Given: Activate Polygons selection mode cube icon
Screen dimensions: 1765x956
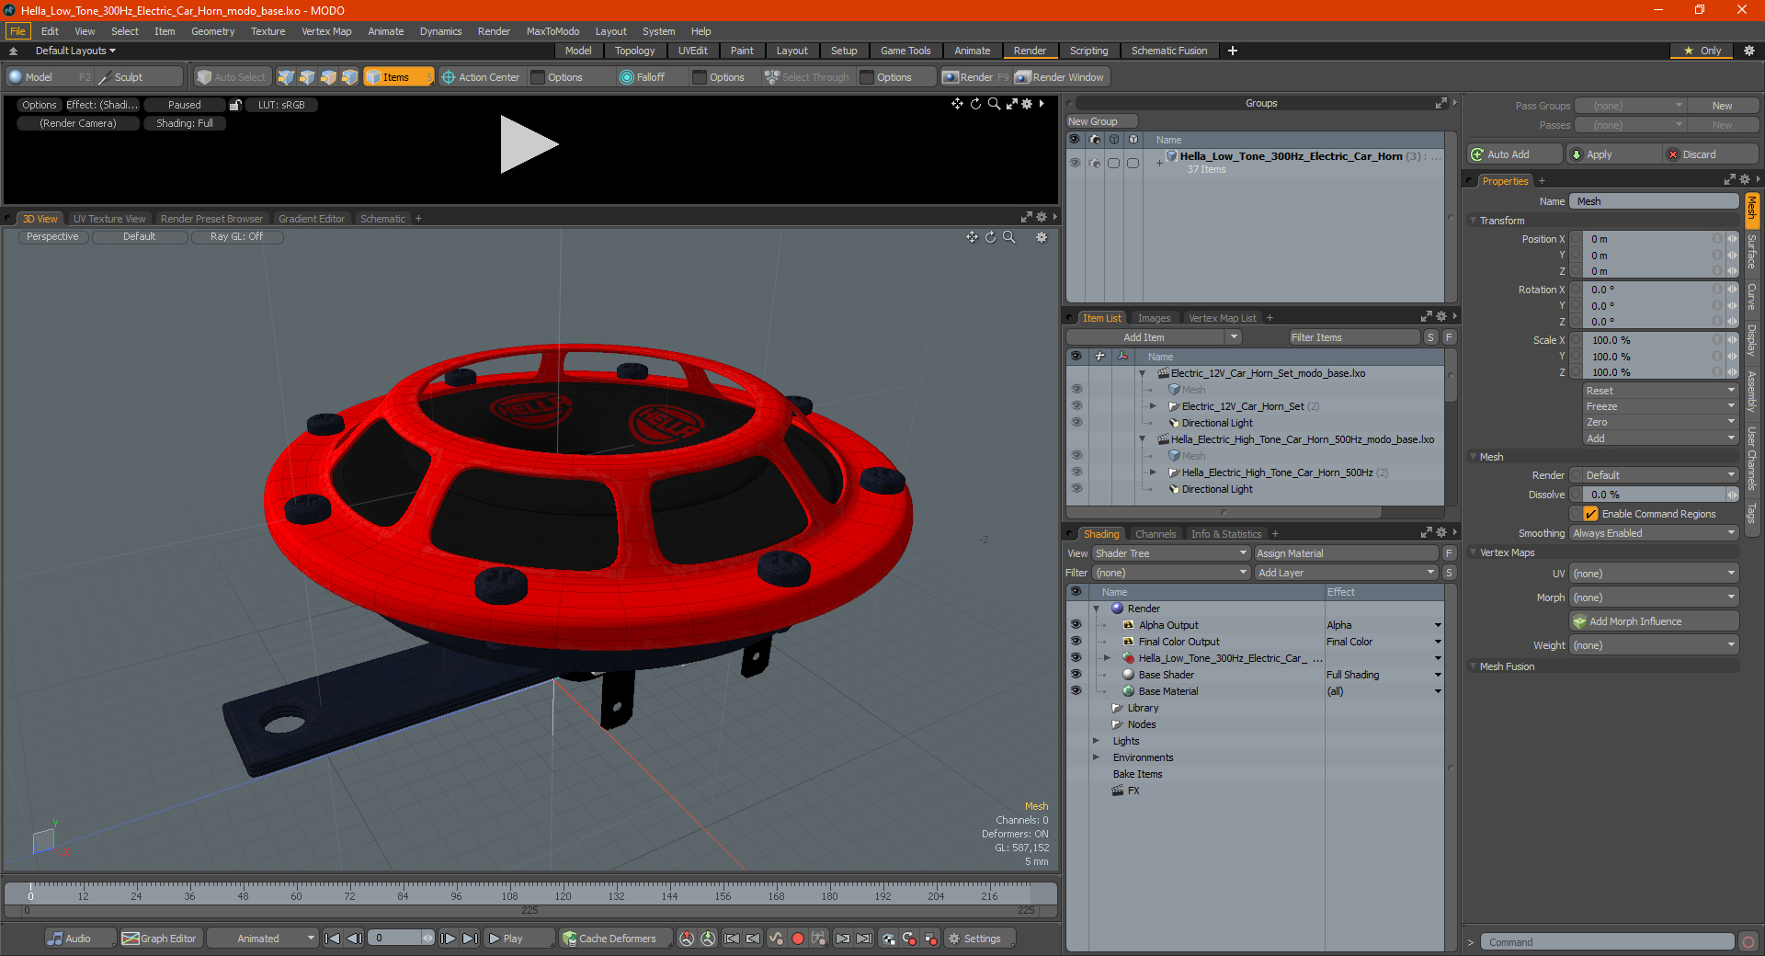Looking at the screenshot, I should (328, 77).
